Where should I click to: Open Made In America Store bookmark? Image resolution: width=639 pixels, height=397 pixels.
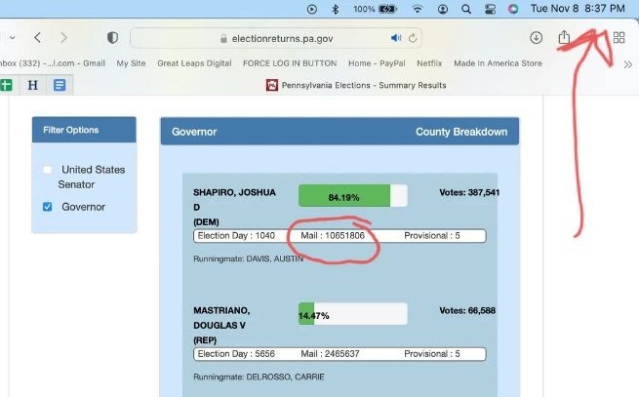click(498, 63)
